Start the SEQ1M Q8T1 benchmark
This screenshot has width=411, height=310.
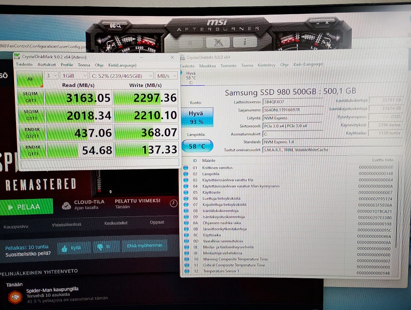pos(31,97)
